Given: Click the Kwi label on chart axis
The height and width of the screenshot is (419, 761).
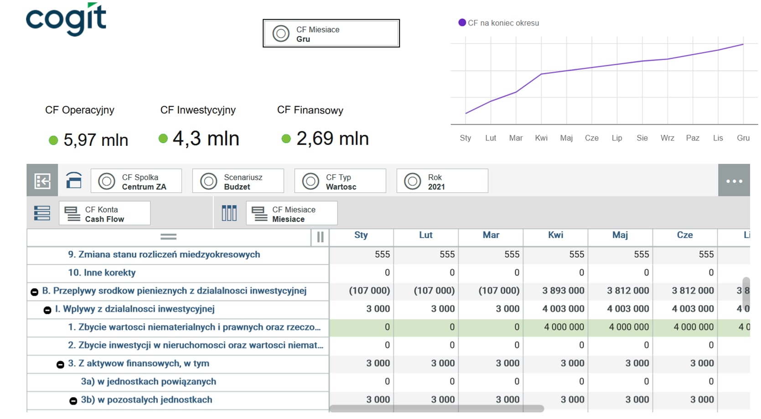Looking at the screenshot, I should (x=541, y=138).
